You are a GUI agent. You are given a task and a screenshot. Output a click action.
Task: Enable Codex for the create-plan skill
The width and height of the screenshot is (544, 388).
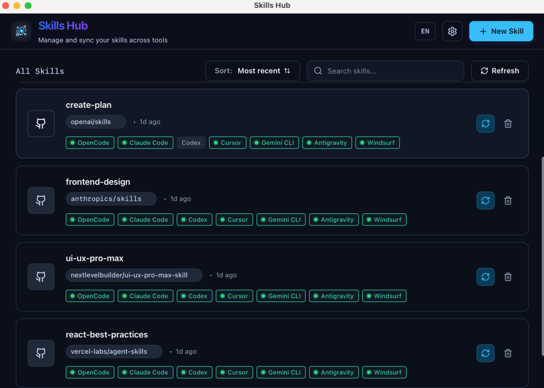191,143
